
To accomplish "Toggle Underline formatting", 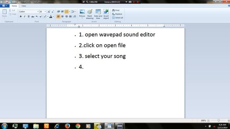I will 29,16.
